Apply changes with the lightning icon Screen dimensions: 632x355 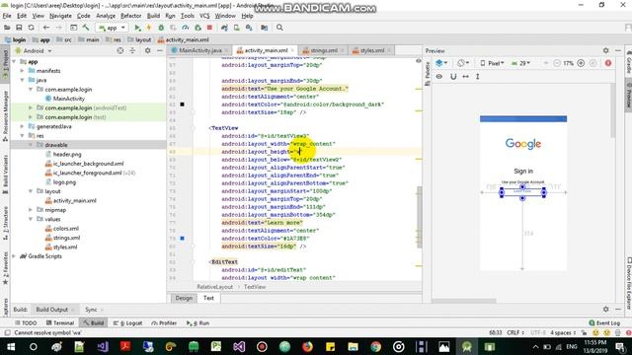click(x=149, y=28)
